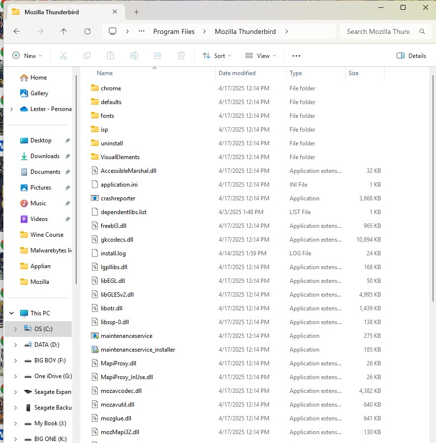The height and width of the screenshot is (443, 436).
Task: Sort by the Date modified column
Action: coord(237,73)
